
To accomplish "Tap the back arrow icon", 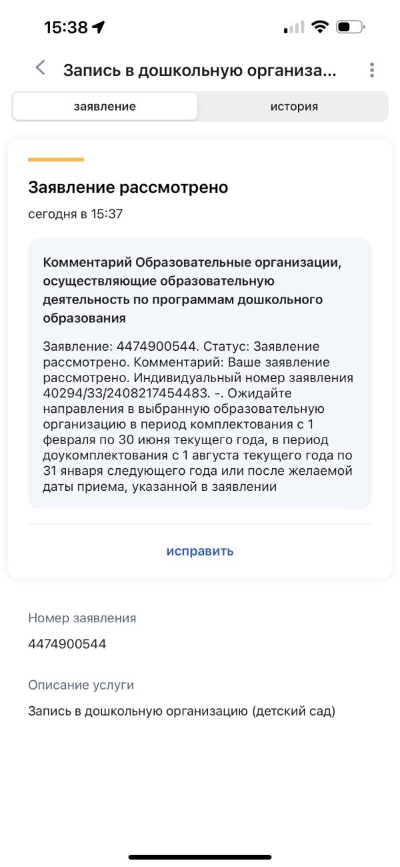I will 41,68.
